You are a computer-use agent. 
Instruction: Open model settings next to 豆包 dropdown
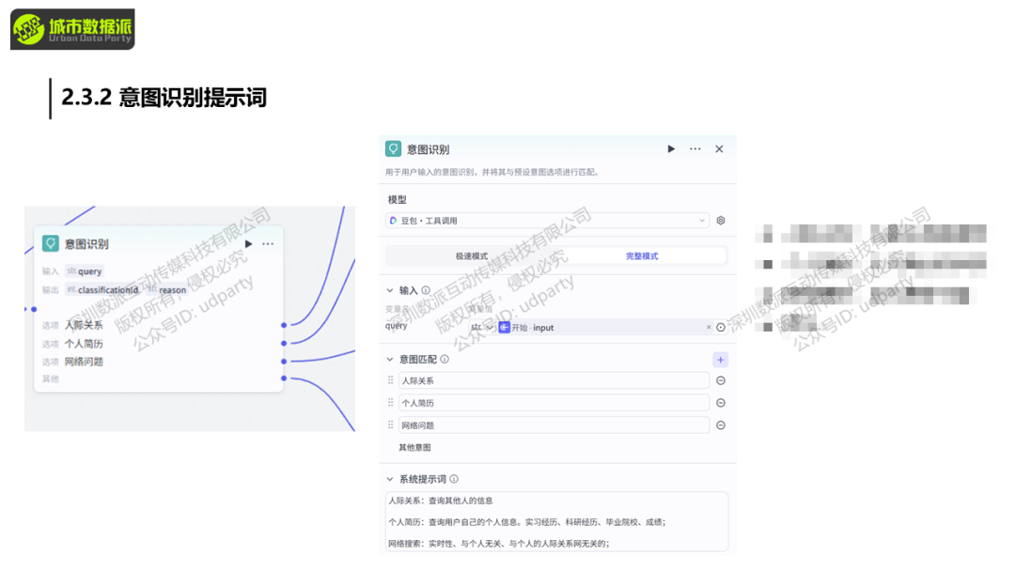point(721,221)
